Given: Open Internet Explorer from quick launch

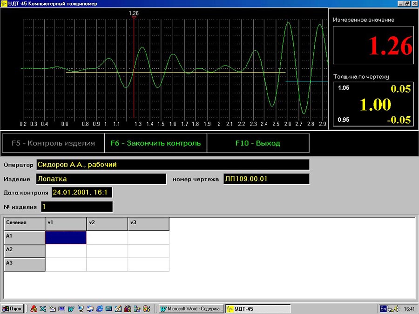Looking at the screenshot, I should coord(100,309).
